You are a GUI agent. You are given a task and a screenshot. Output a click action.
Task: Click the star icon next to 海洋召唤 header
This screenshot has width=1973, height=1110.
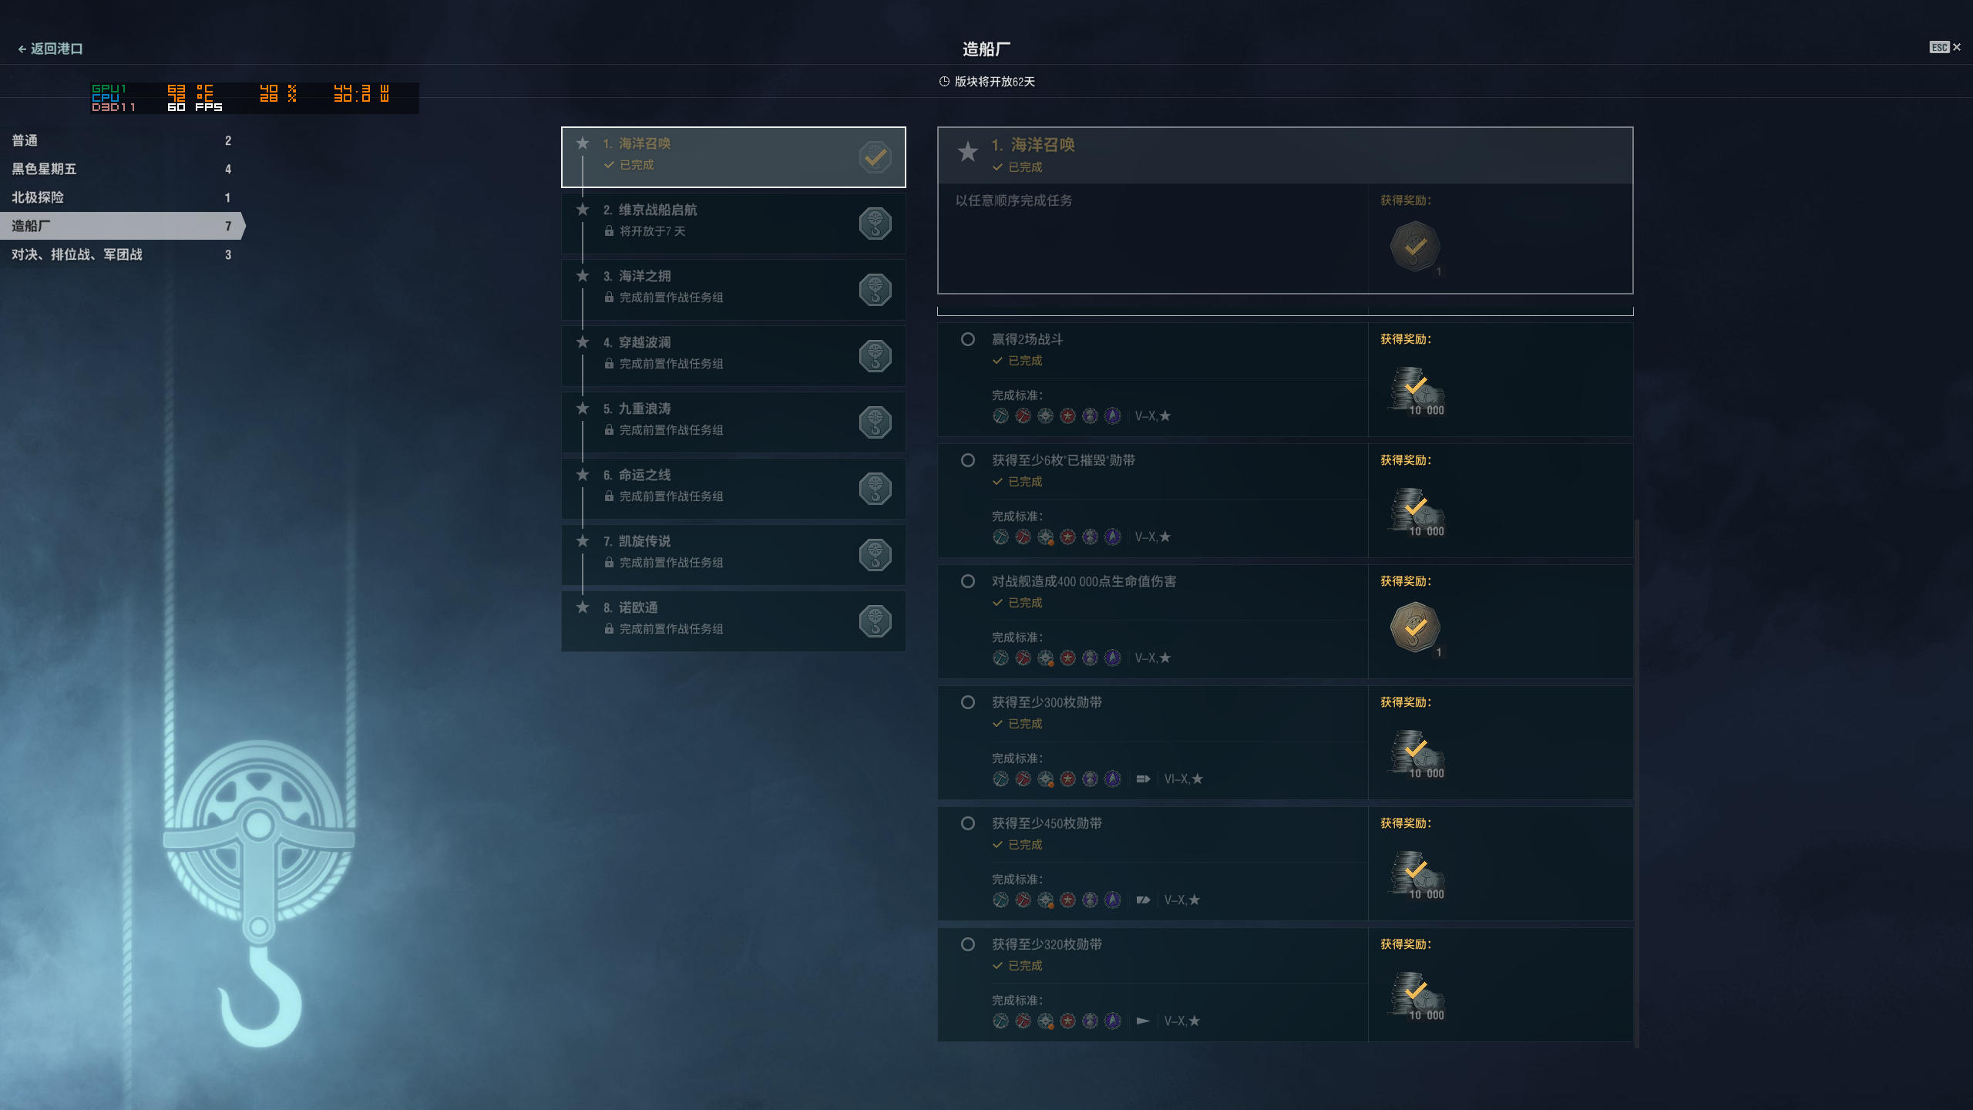pos(968,151)
